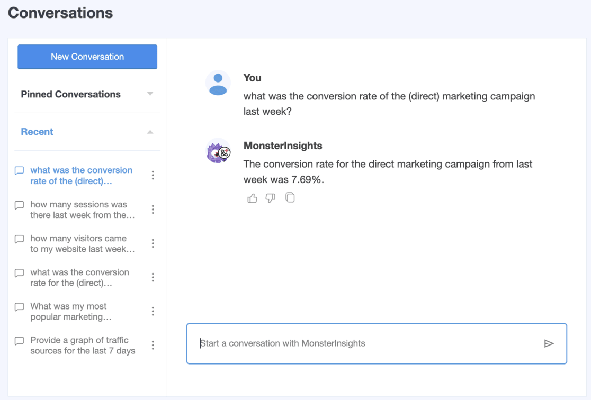591x400 pixels.
Task: Open options menu for the sessions conversation
Action: click(x=153, y=210)
